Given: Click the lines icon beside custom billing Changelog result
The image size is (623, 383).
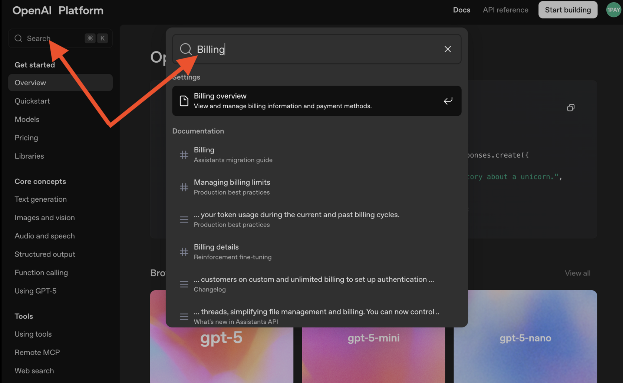Looking at the screenshot, I should point(184,284).
